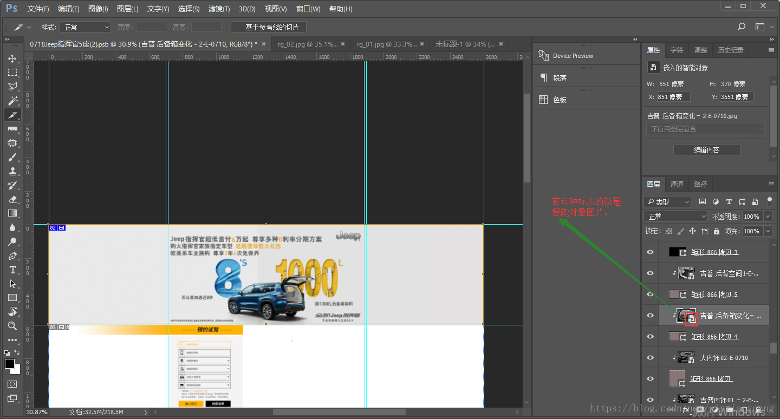Hide the 矩形 866 拷贝 4 layer
Viewport: 780px width, 419px height.
click(651, 337)
